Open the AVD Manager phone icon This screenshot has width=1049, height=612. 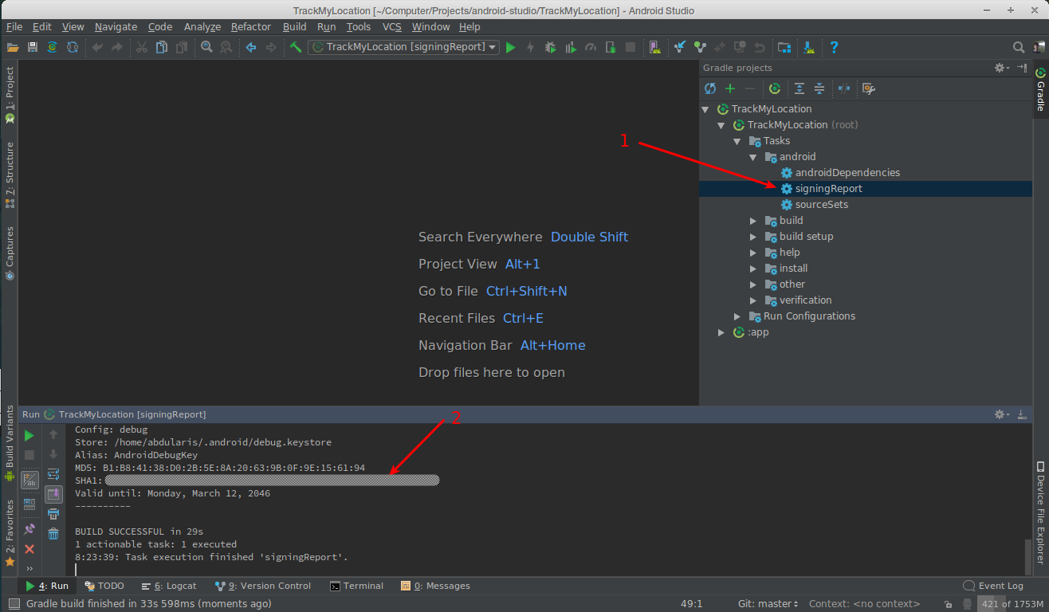tap(654, 47)
